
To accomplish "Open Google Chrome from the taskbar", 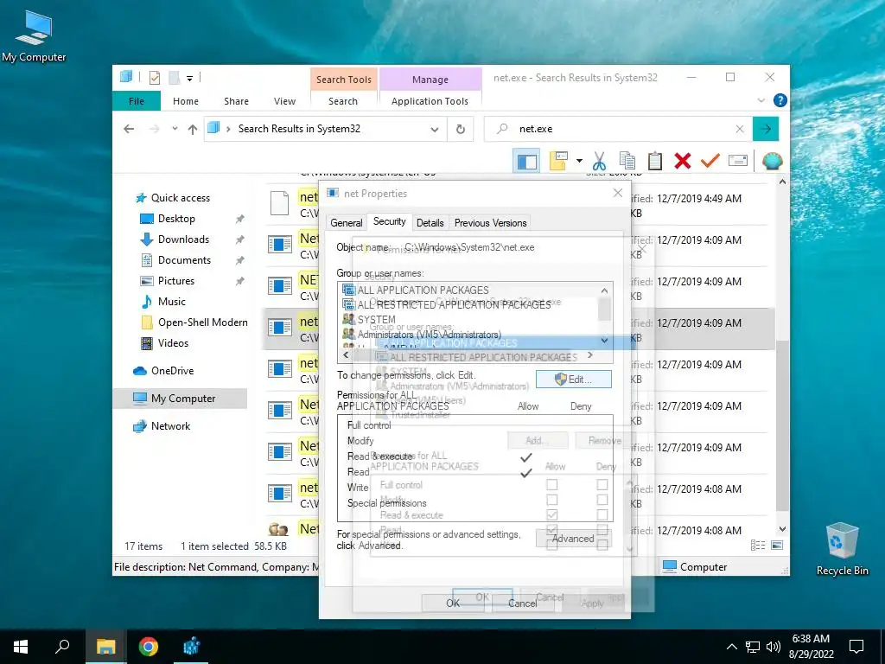I will pyautogui.click(x=149, y=647).
